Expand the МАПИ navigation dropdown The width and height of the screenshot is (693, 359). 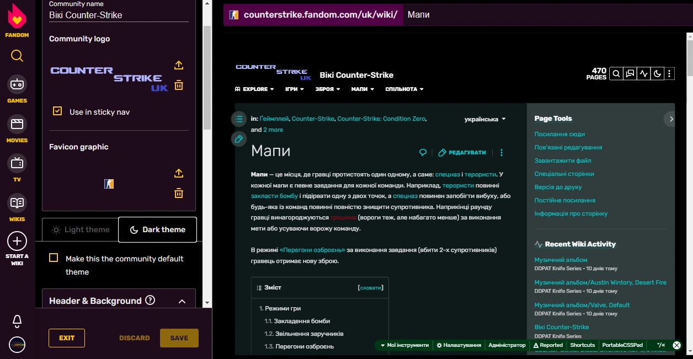pos(363,89)
